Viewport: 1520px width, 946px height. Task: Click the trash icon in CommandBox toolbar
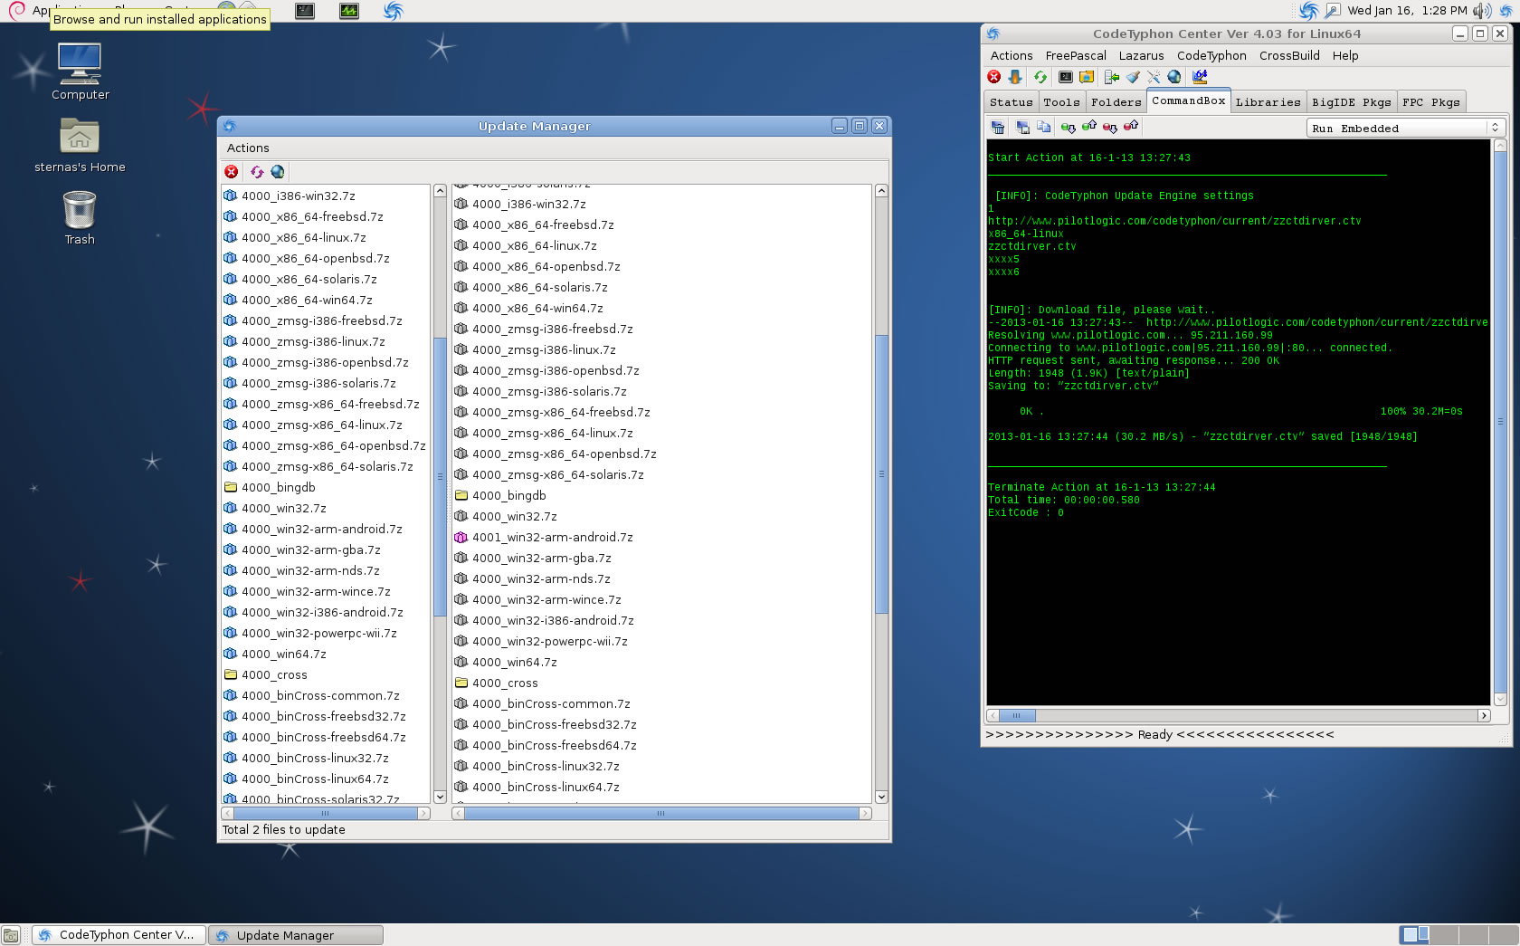(x=998, y=128)
